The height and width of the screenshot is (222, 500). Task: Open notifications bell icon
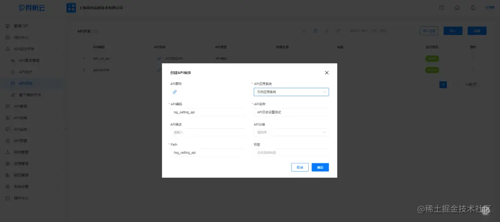coord(473,8)
